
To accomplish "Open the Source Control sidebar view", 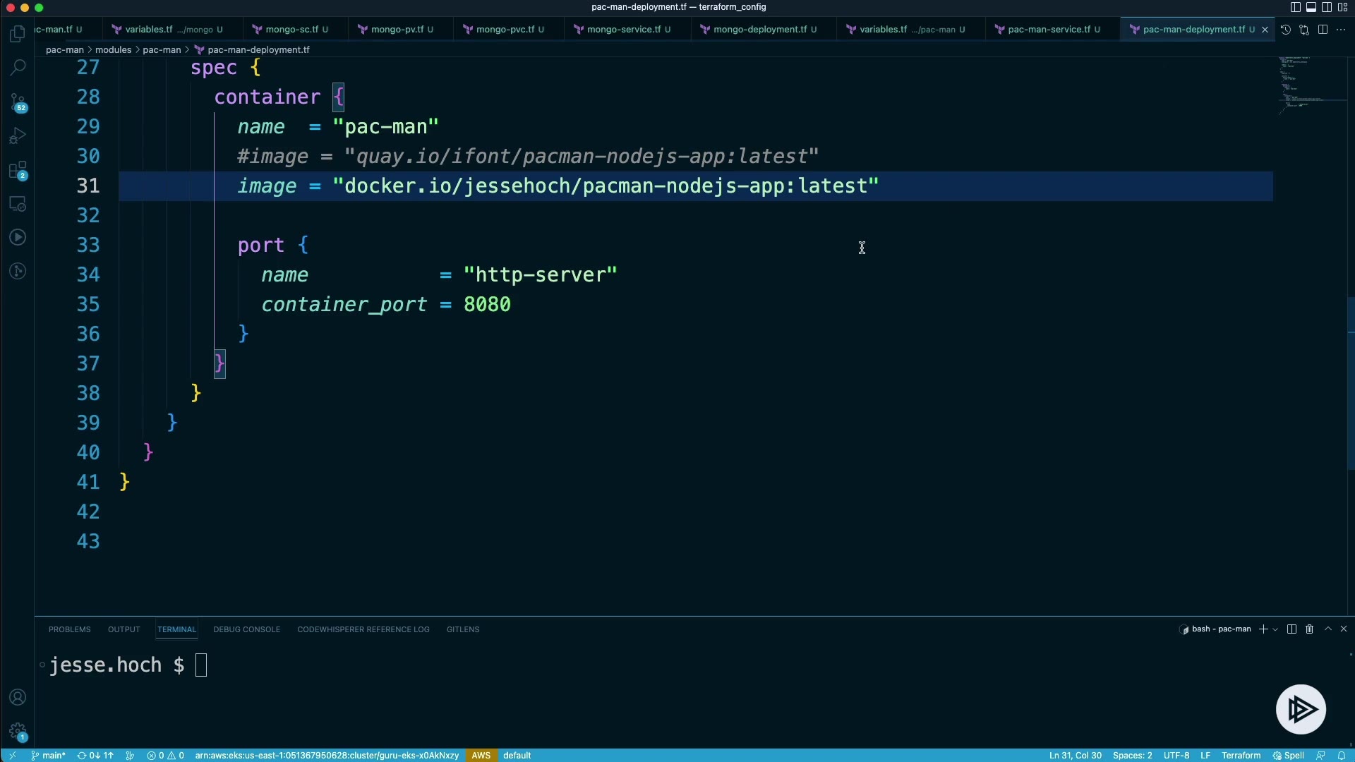I will (18, 102).
